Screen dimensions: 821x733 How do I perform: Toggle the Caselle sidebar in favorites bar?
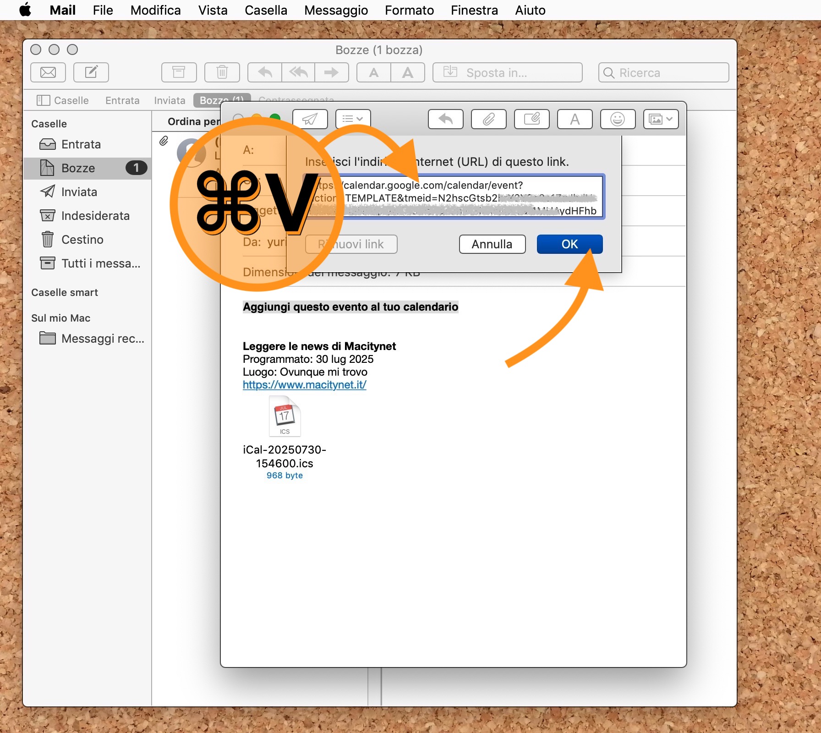click(63, 100)
